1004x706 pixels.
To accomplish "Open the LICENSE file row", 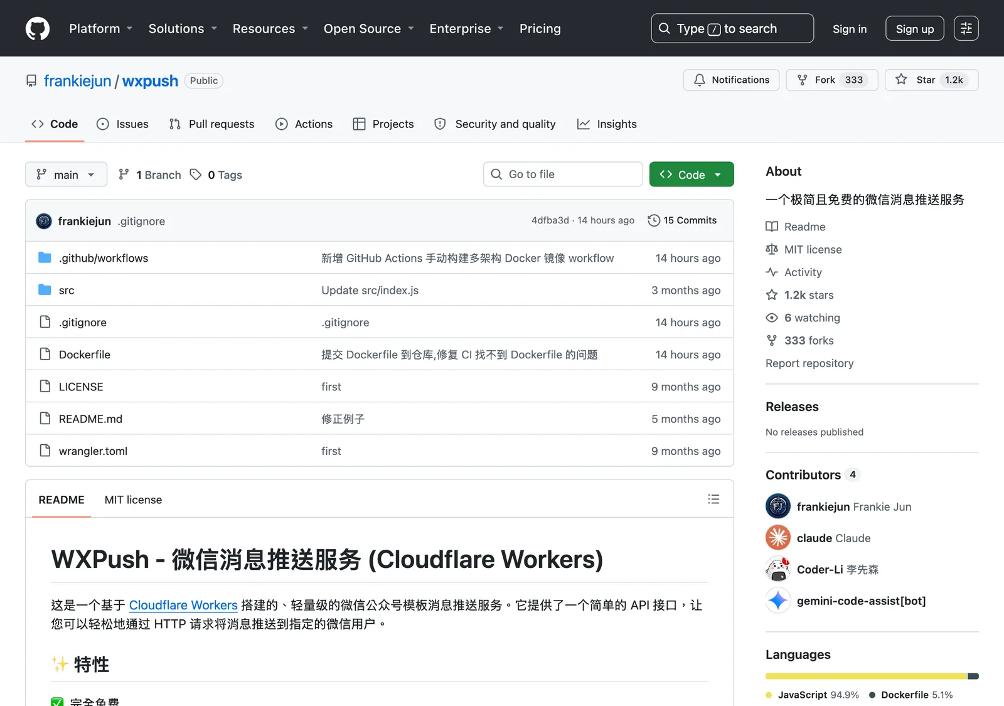I will [380, 386].
